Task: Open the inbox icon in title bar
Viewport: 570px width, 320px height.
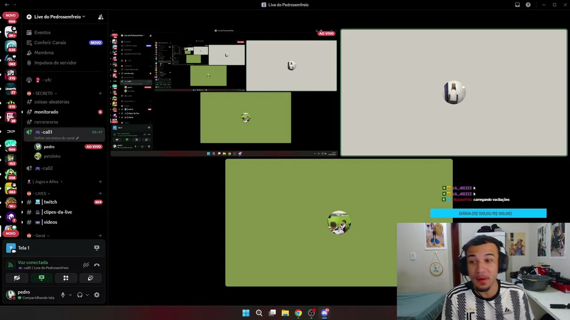Action: click(x=517, y=5)
